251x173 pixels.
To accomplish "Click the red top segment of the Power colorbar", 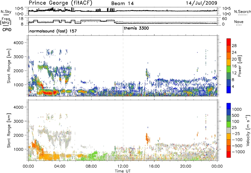I will click(229, 41).
